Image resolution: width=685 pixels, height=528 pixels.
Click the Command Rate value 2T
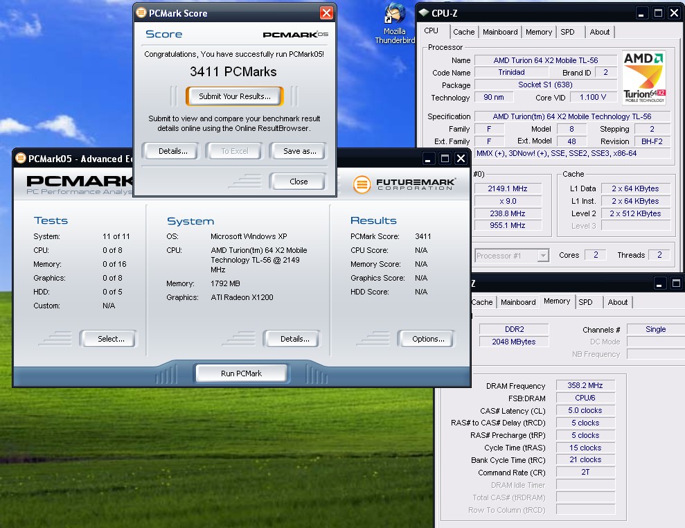coord(585,472)
